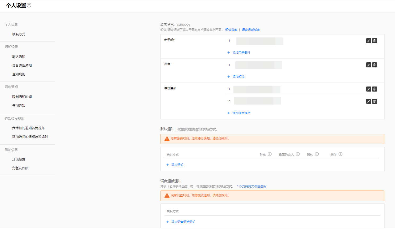The image size is (395, 229).
Task: Edit the email contact entry
Action: coord(368,41)
